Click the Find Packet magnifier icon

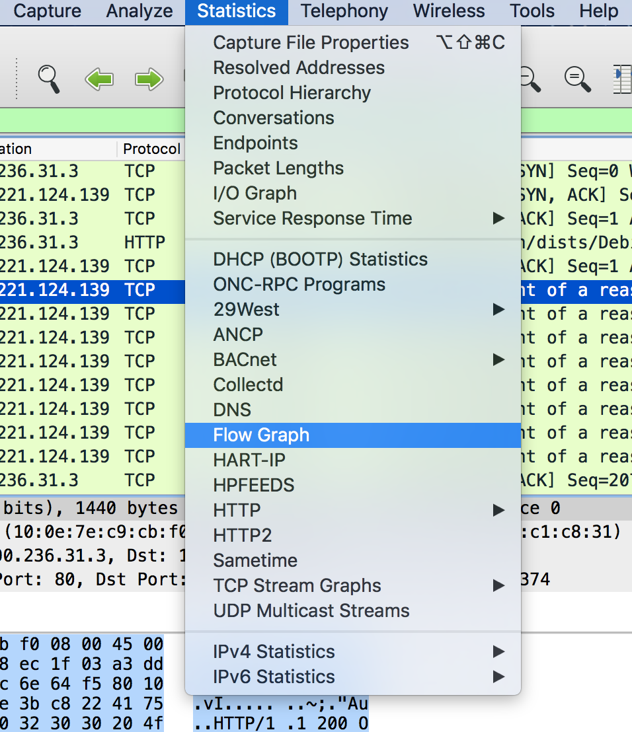pyautogui.click(x=49, y=79)
